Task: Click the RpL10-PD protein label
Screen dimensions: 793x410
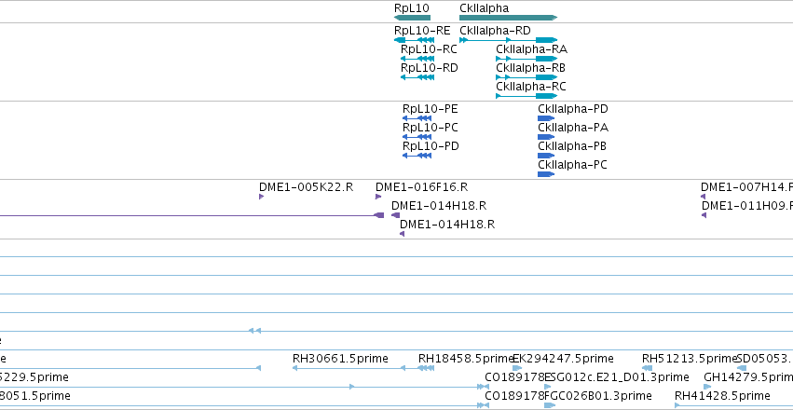Action: coord(431,146)
